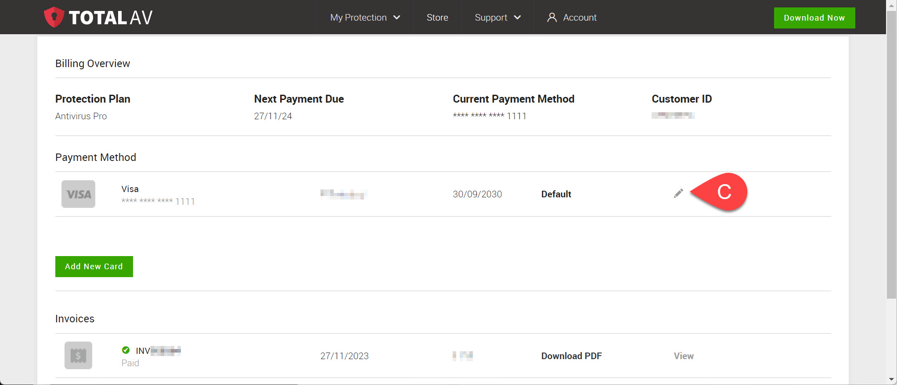The image size is (897, 385).
Task: Click the Visa card name label
Action: tap(130, 189)
